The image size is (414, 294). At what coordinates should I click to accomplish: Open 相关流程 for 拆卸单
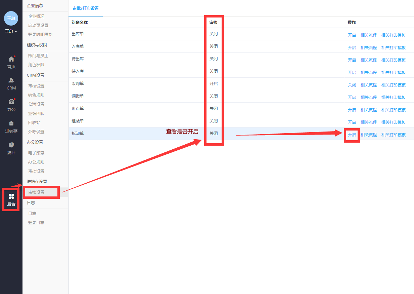pos(369,135)
